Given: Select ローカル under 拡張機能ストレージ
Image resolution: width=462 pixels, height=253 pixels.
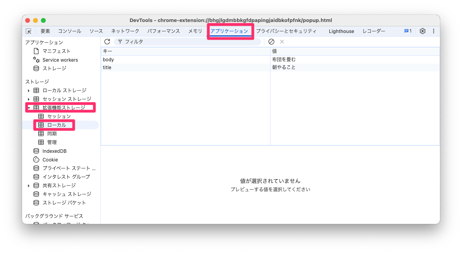Looking at the screenshot, I should click(57, 125).
